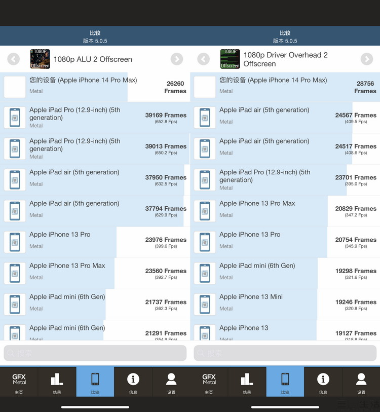Image resolution: width=380 pixels, height=412 pixels.
Task: Open iPhone 13 Pro Max row with 20829 Frames
Action: point(285,211)
